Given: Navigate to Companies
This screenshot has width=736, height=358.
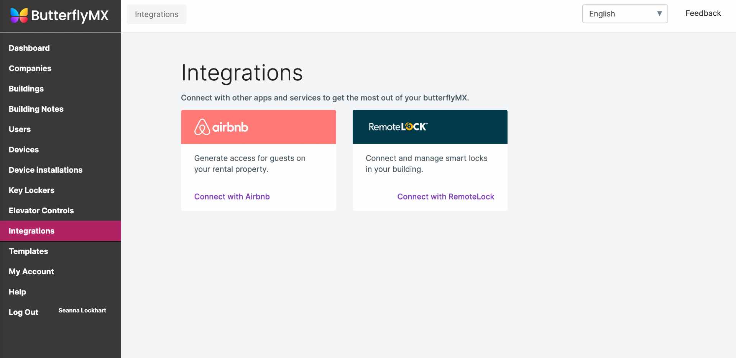Looking at the screenshot, I should (x=30, y=68).
